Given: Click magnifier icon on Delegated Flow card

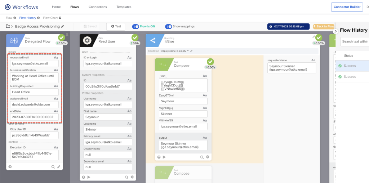Looking at the screenshot, I should [x=53, y=167].
